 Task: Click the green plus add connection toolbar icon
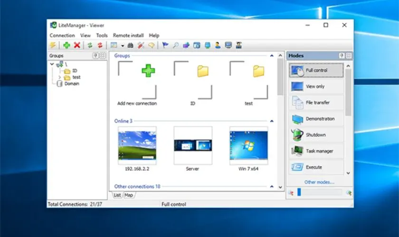coord(66,46)
